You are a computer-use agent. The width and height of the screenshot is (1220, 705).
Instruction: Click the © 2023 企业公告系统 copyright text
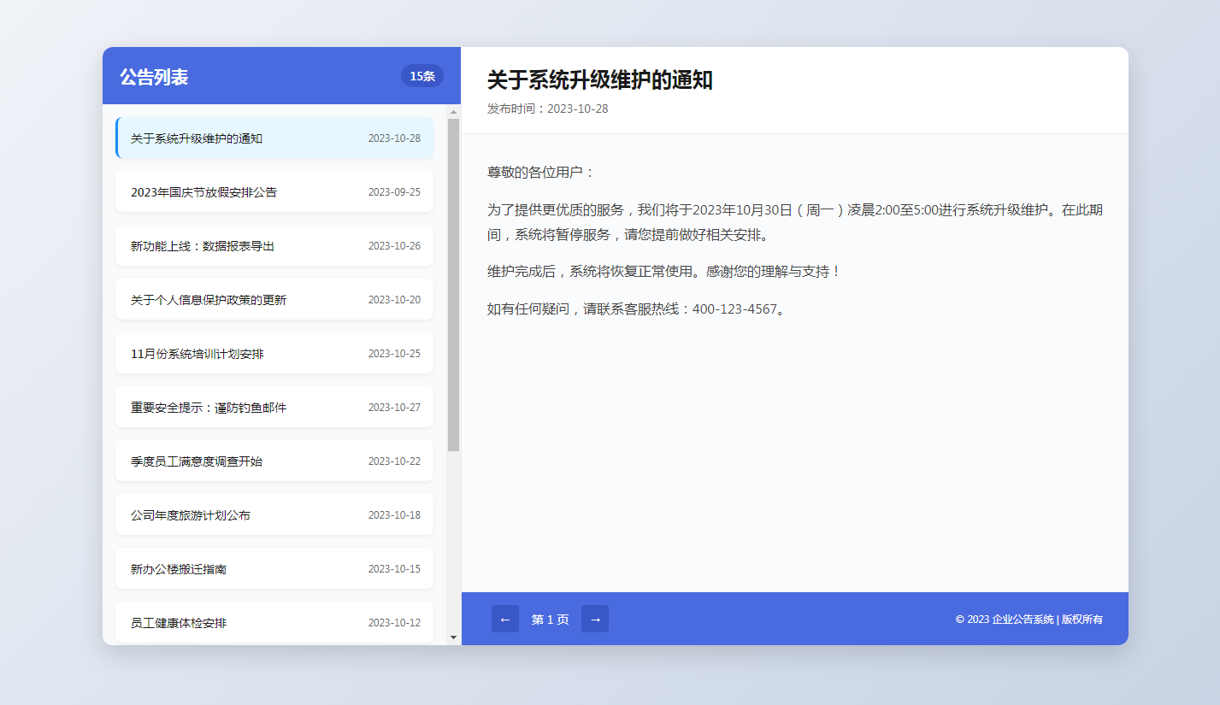[1029, 619]
